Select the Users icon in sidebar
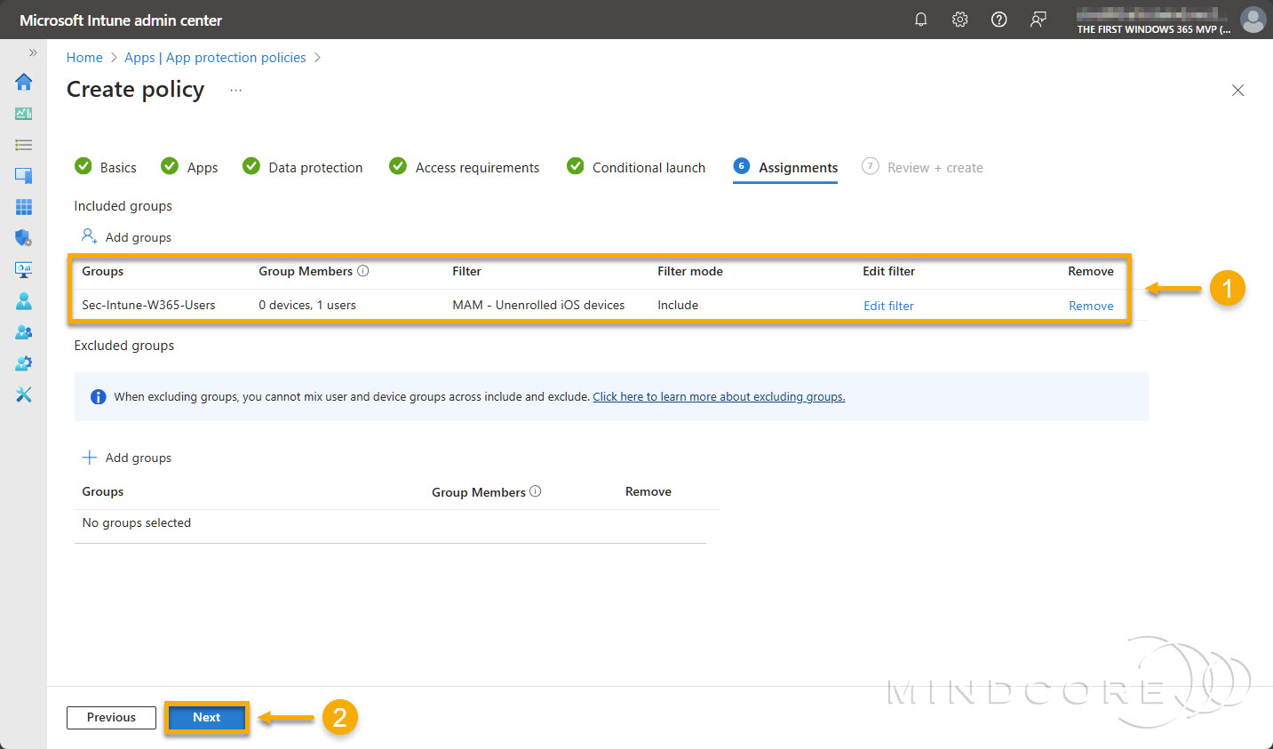The height and width of the screenshot is (749, 1273). 23,300
